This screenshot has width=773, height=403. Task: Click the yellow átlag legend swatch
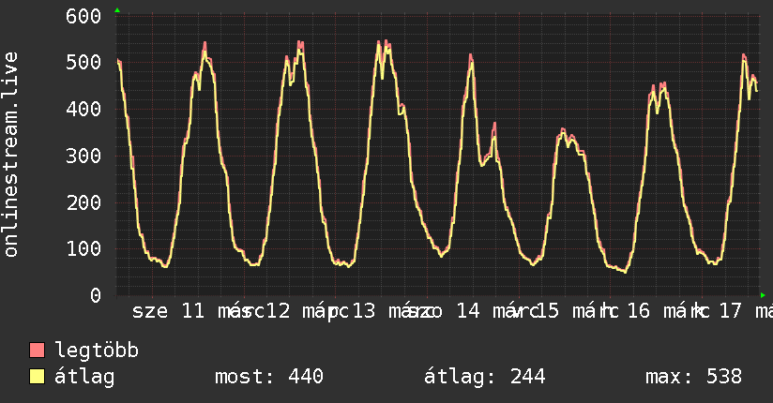37,377
